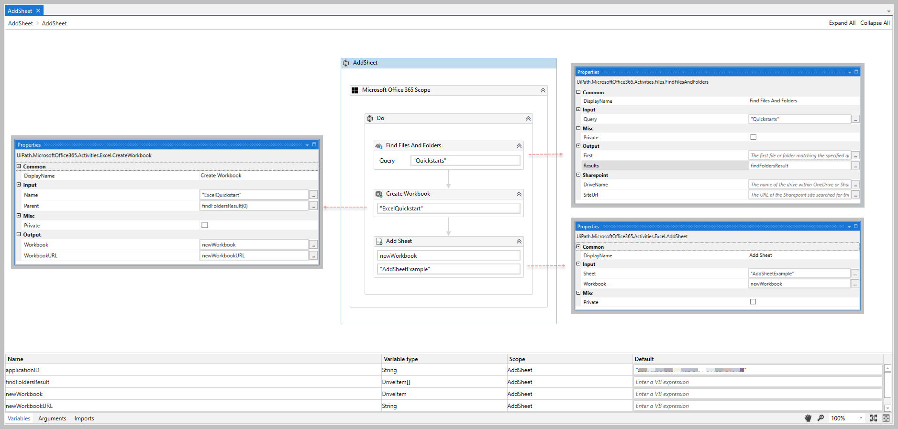The width and height of the screenshot is (898, 429).
Task: Collapse Input group in AddSheet properties
Action: 578,264
